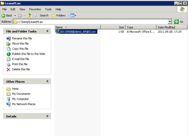This screenshot has width=188, height=136.
Task: Click the Move this file icon
Action: click(x=9, y=44)
